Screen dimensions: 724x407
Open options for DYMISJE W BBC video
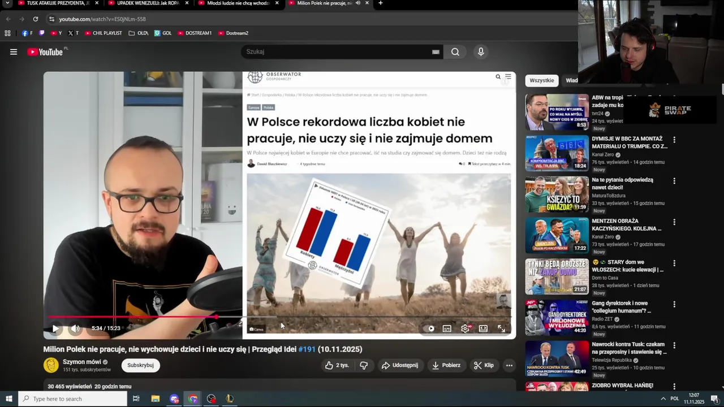tap(674, 140)
